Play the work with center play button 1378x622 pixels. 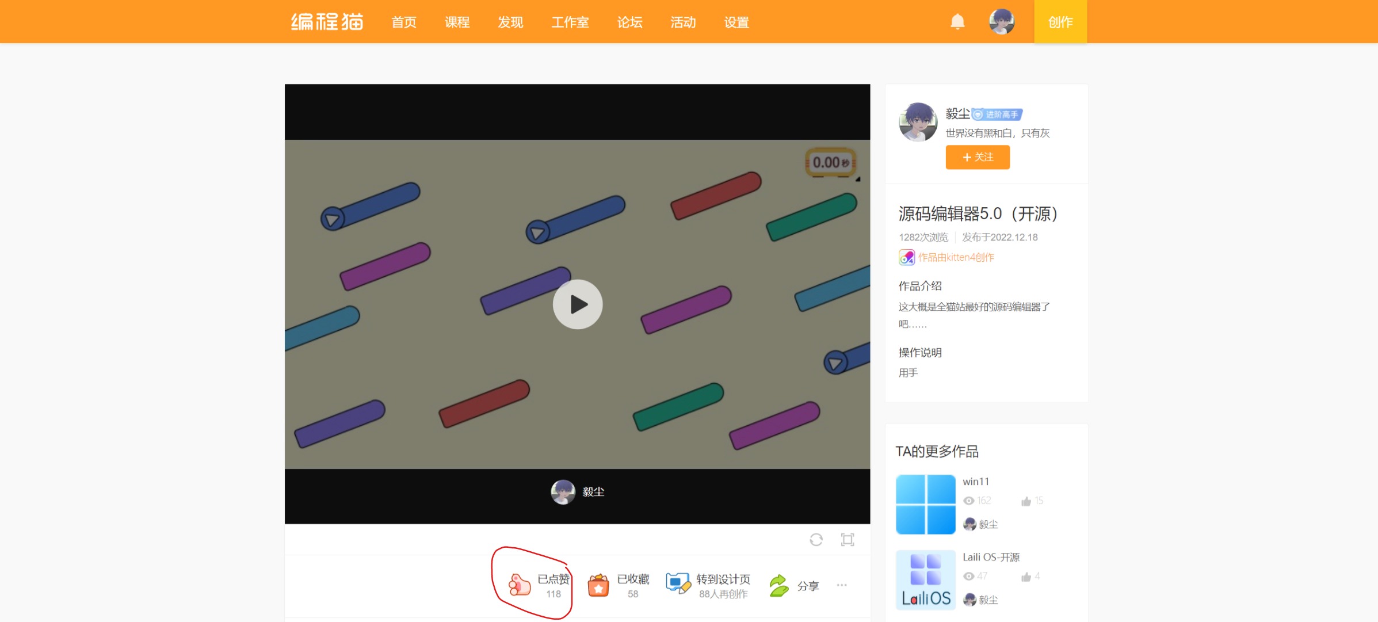click(578, 304)
